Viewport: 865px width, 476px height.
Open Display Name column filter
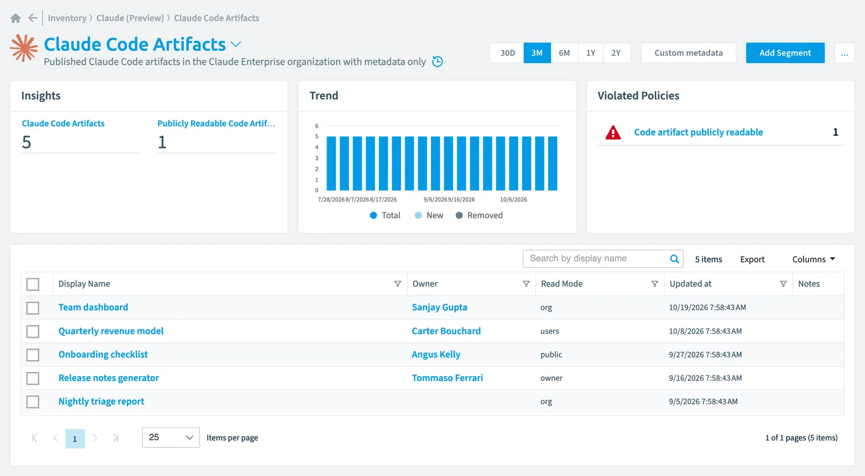(x=398, y=284)
